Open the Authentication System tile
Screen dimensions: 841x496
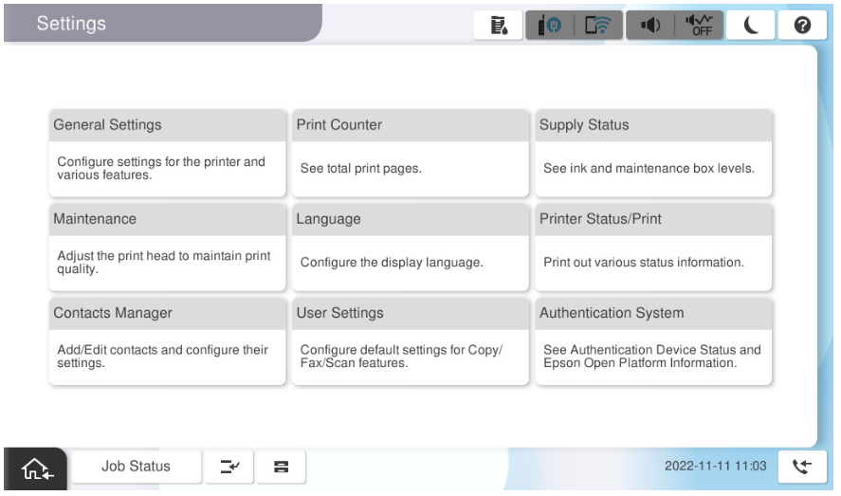[x=653, y=340]
